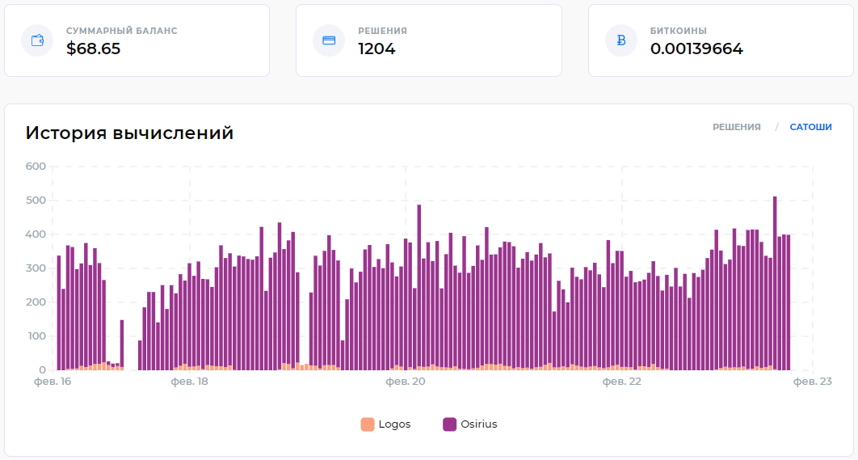858x460 pixels.
Task: Click the 1204 solutions count
Action: pos(376,49)
